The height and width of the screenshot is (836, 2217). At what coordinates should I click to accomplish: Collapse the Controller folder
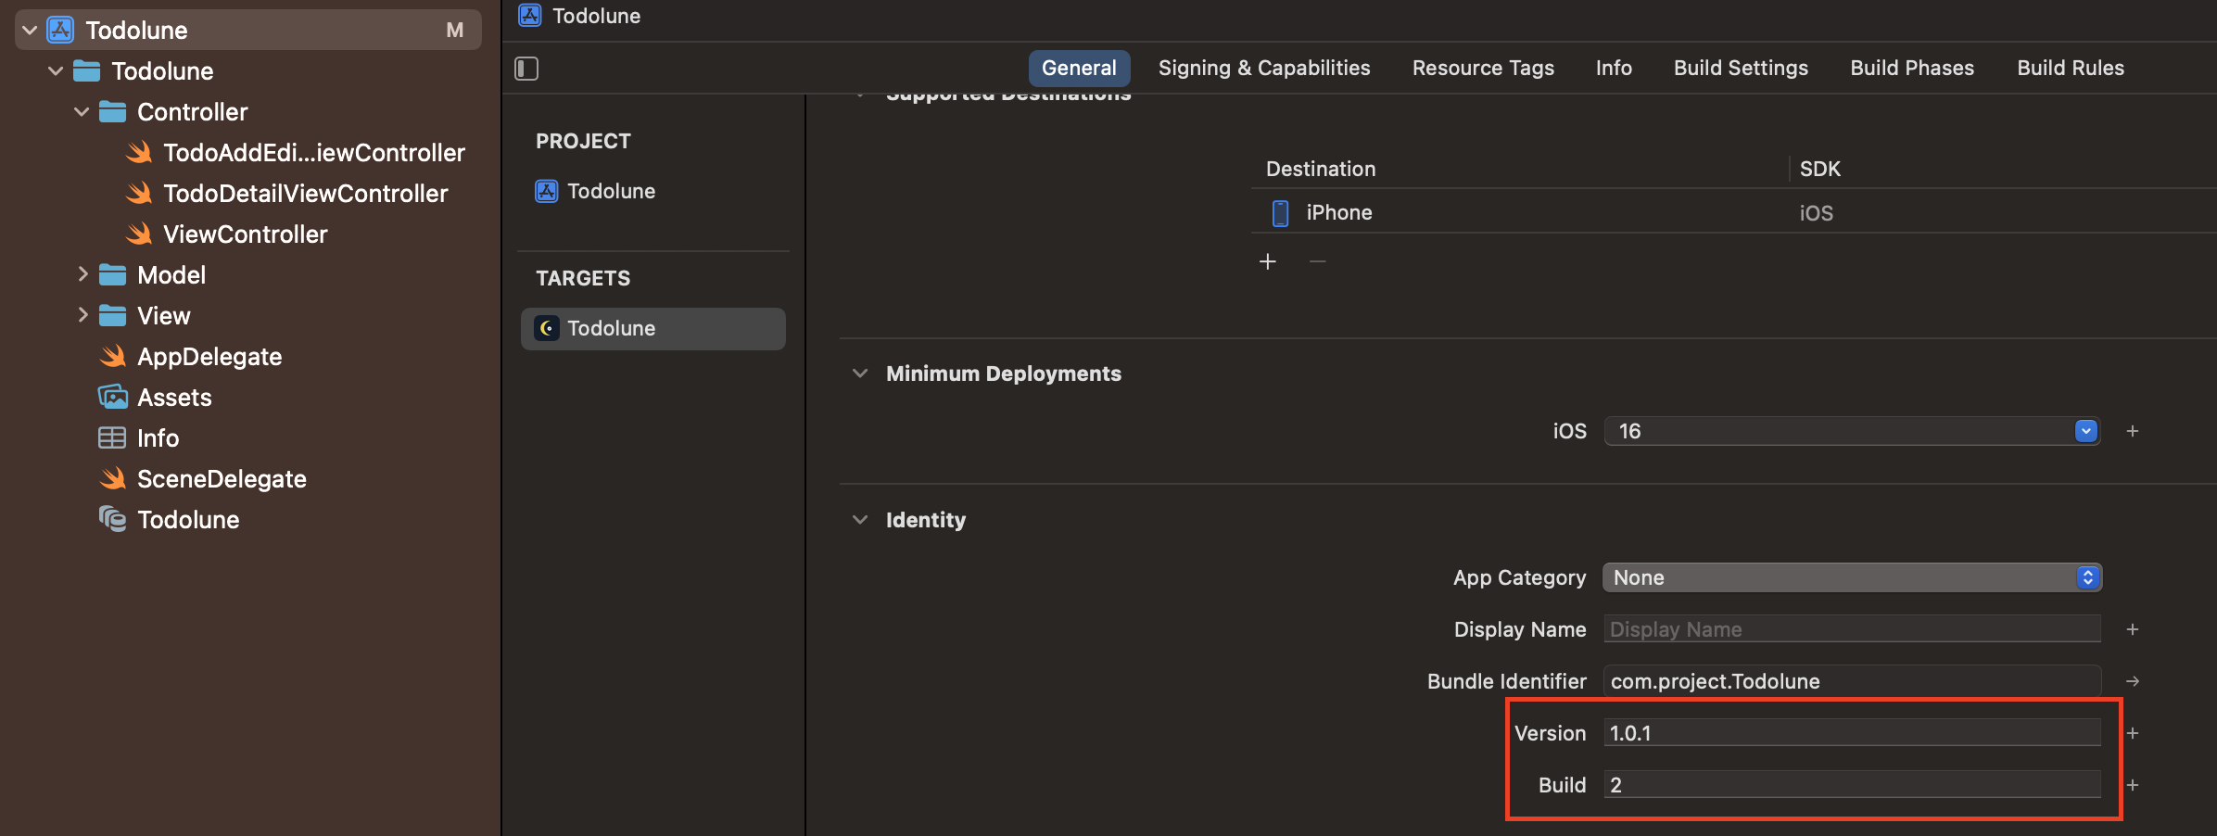tap(82, 112)
